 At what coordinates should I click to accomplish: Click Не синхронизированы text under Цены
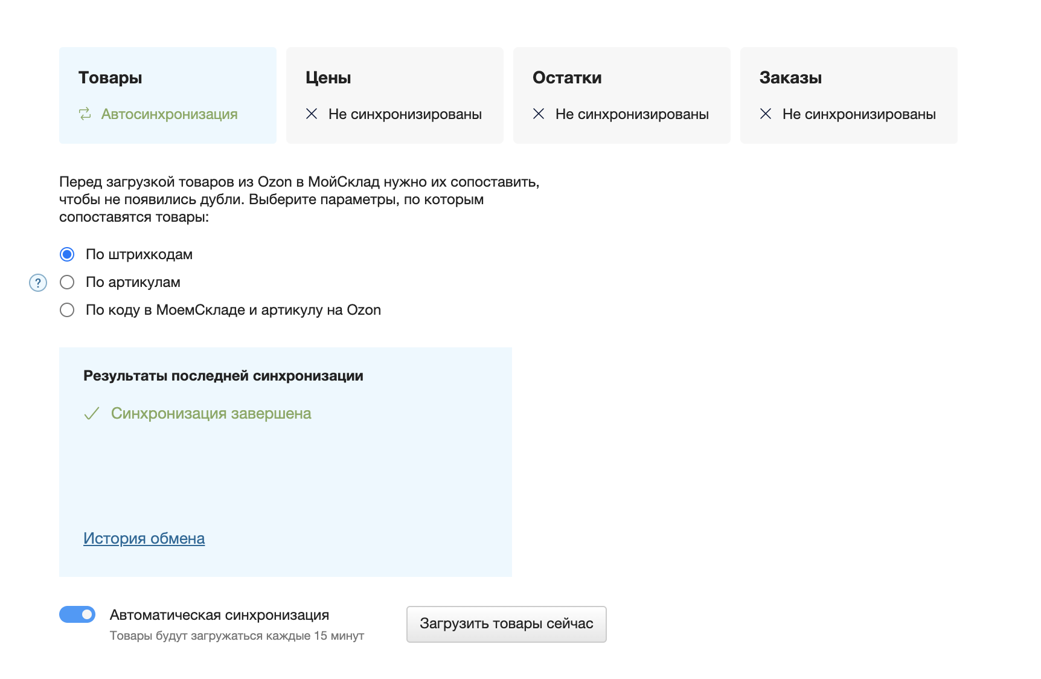point(405,114)
